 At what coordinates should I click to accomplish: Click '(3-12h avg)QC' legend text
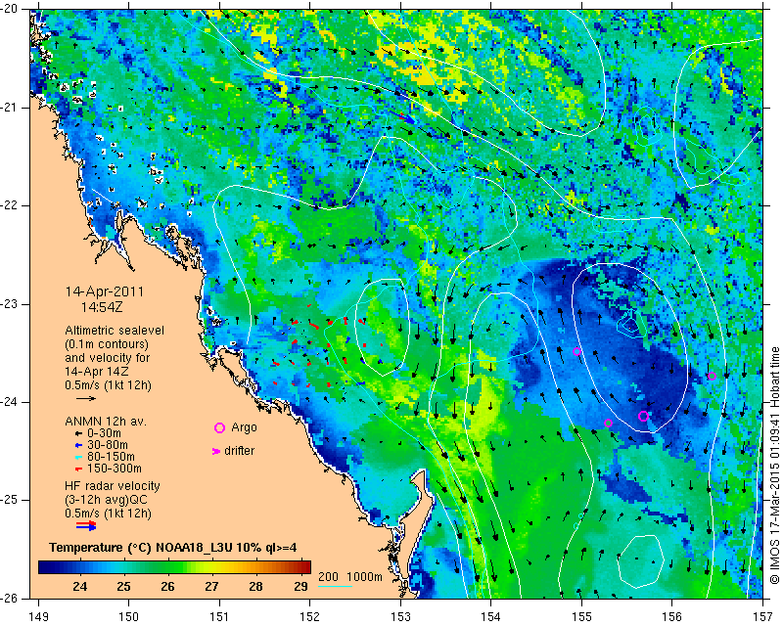pyautogui.click(x=106, y=500)
